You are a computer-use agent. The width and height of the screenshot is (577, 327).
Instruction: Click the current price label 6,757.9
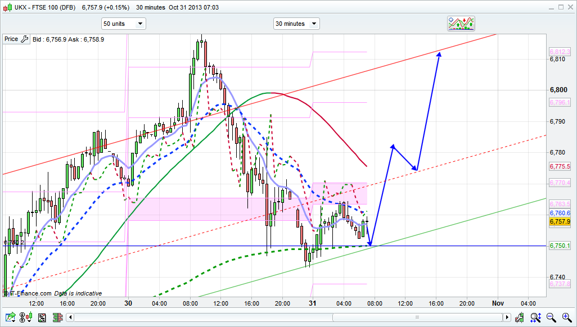(x=560, y=222)
